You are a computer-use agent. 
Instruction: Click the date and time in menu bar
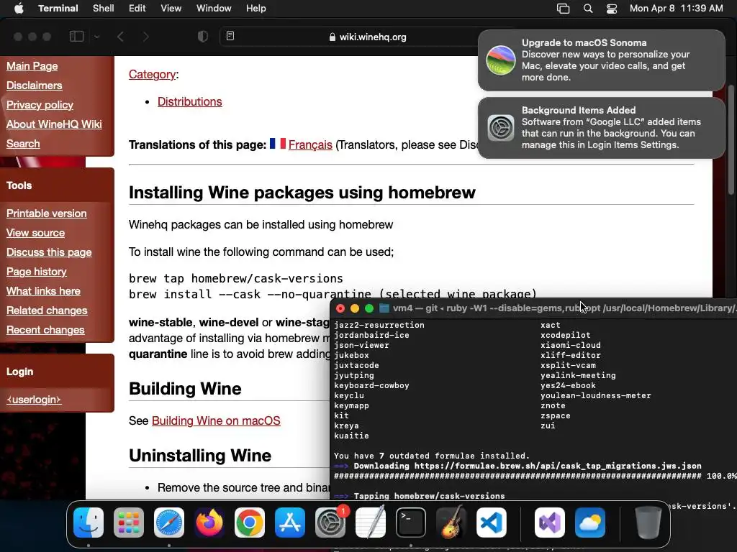pos(676,9)
